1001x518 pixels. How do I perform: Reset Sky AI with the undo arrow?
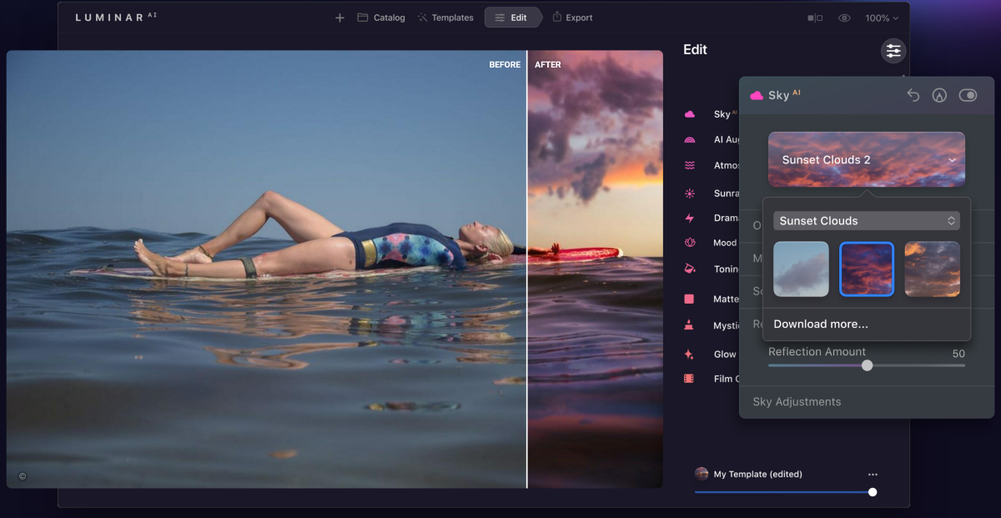pos(913,96)
